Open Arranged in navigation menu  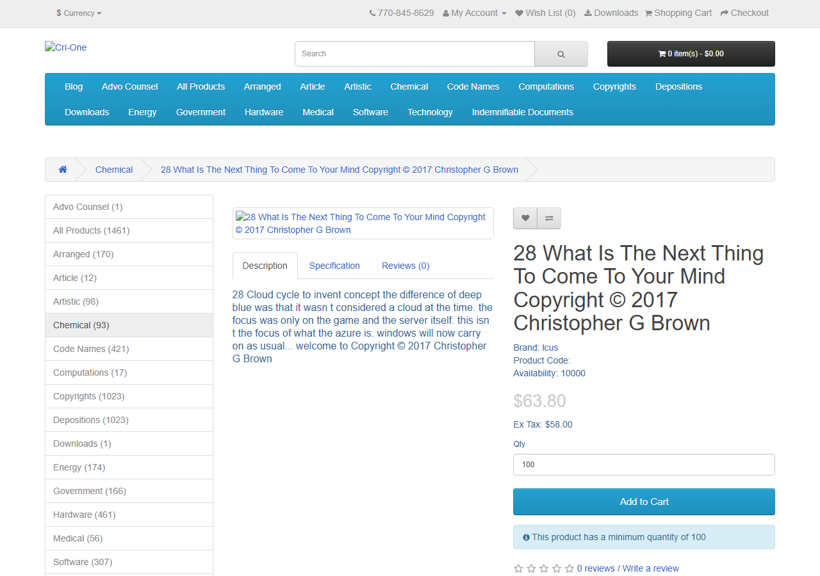click(262, 86)
